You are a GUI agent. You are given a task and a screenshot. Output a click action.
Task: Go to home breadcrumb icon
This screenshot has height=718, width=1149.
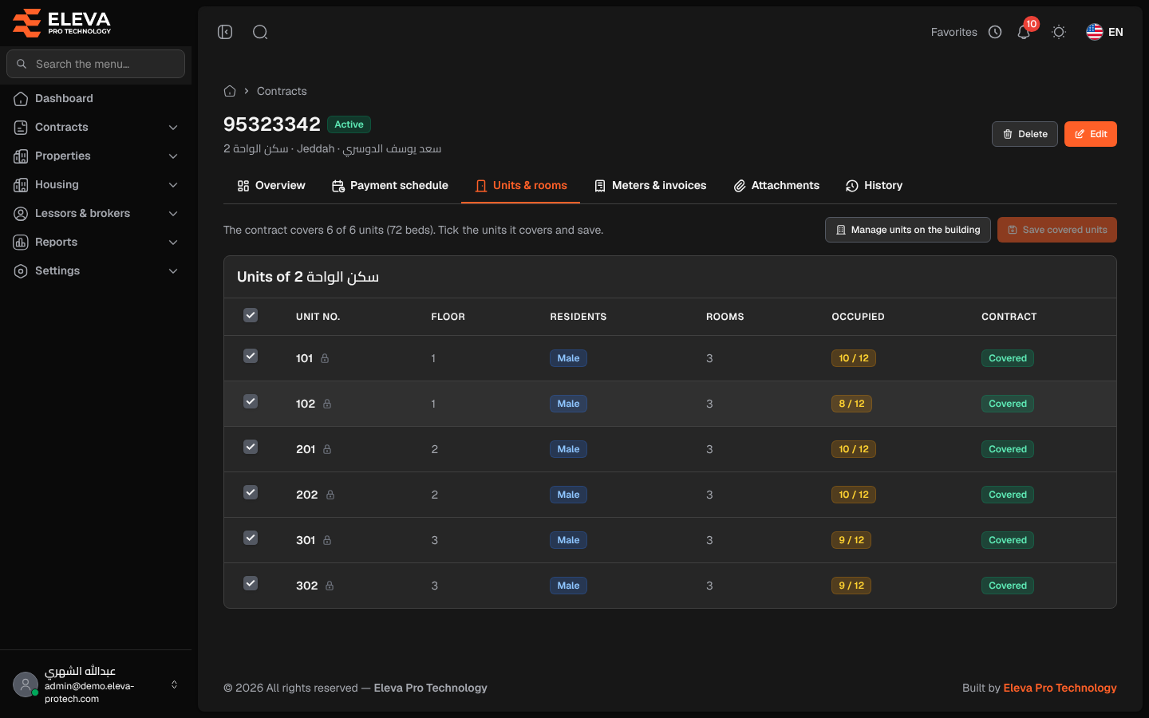[230, 91]
